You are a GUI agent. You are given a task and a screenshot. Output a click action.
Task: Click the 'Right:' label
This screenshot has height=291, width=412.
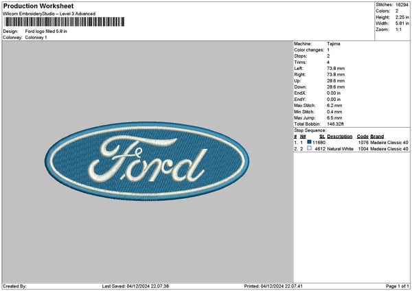(300, 75)
